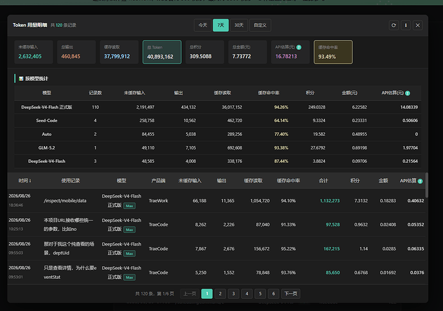Select the API估算 summary card
The height and width of the screenshot is (311, 443).
pos(290,52)
